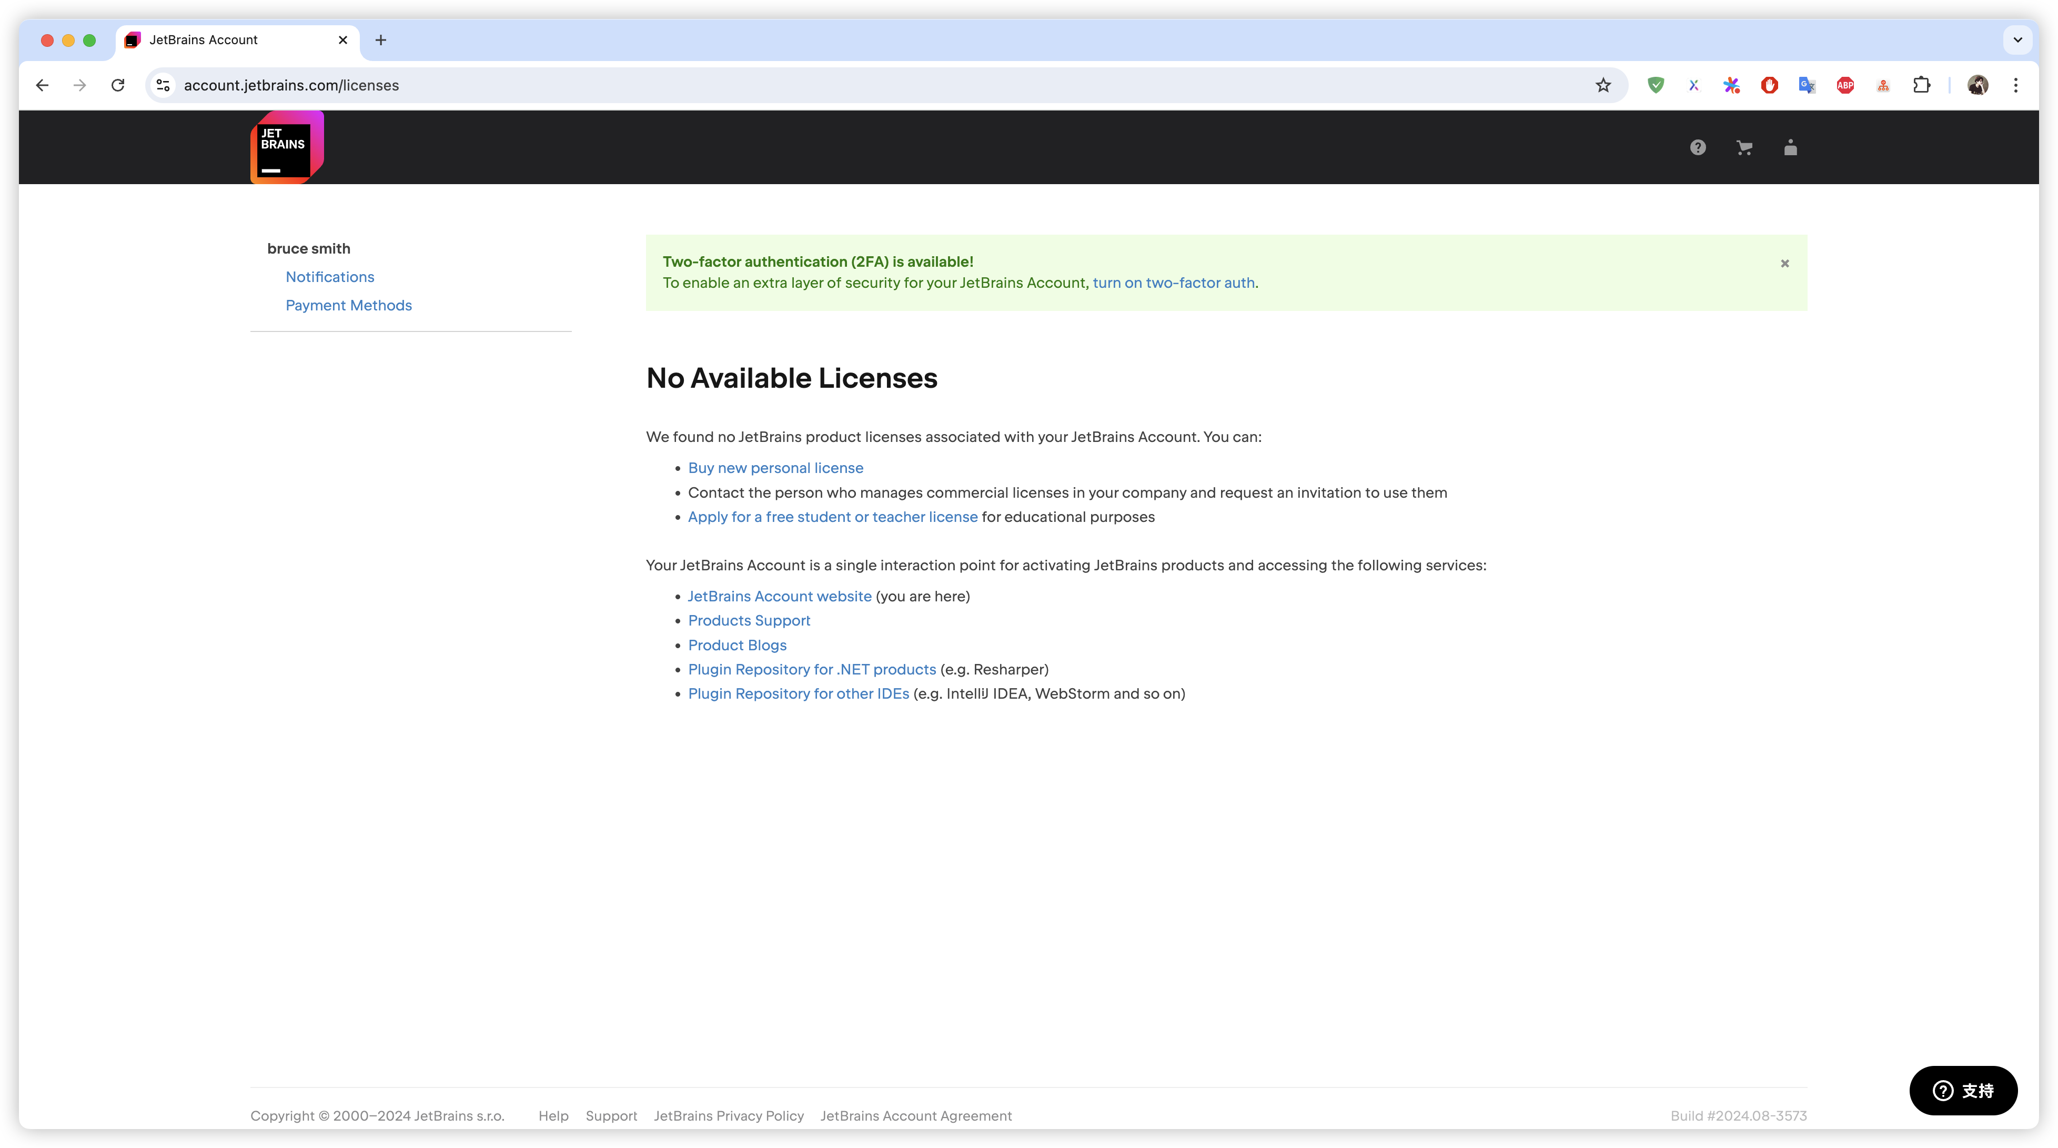The image size is (2058, 1148).
Task: Expand the tab search dropdown arrow
Action: tap(2017, 40)
